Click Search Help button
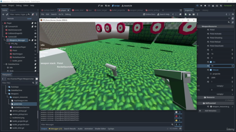 pyautogui.click(x=163, y=14)
